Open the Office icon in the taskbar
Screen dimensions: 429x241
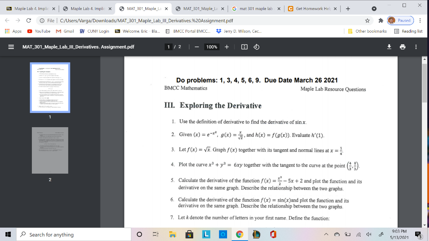[273, 234]
